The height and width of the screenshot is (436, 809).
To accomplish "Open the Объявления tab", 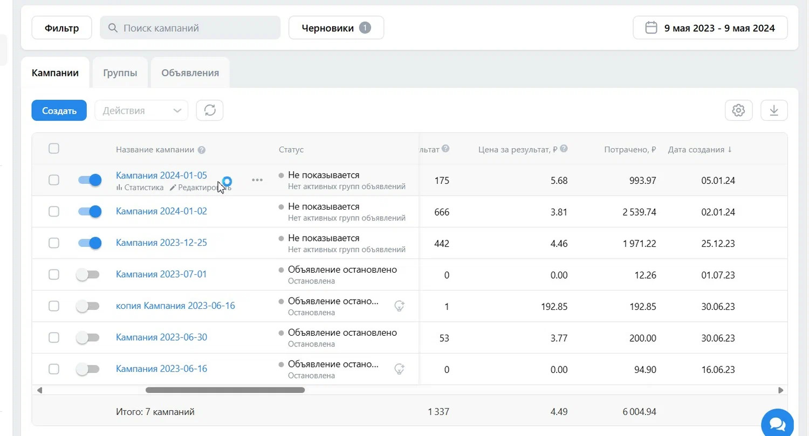I will (x=190, y=73).
